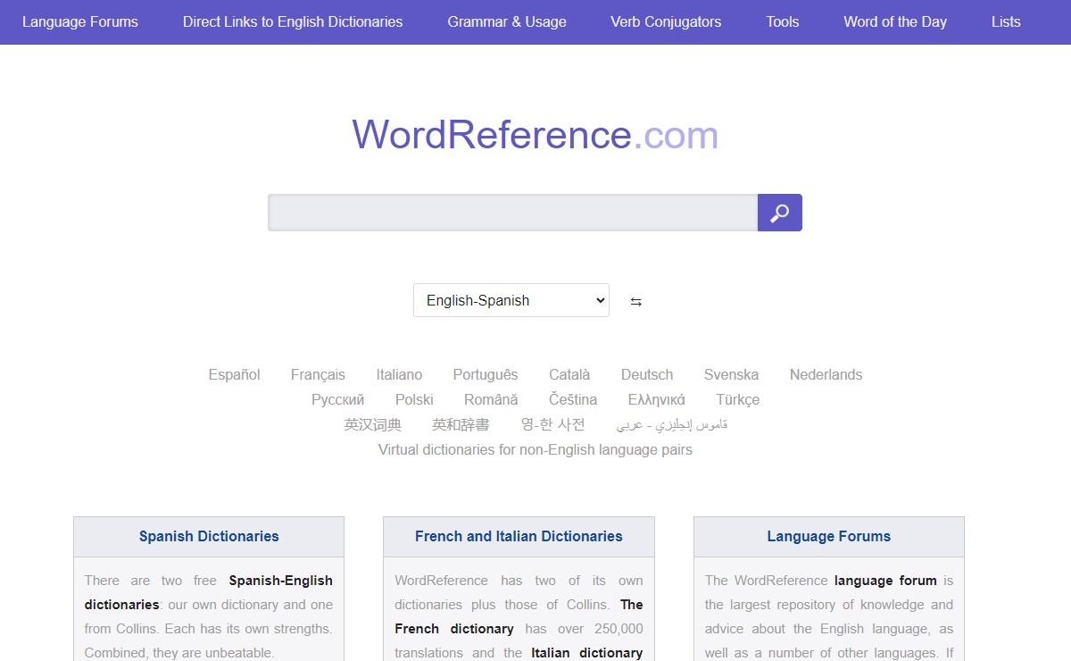Open Virtual dictionaries for non-English language pairs
The height and width of the screenshot is (661, 1071).
tap(535, 449)
